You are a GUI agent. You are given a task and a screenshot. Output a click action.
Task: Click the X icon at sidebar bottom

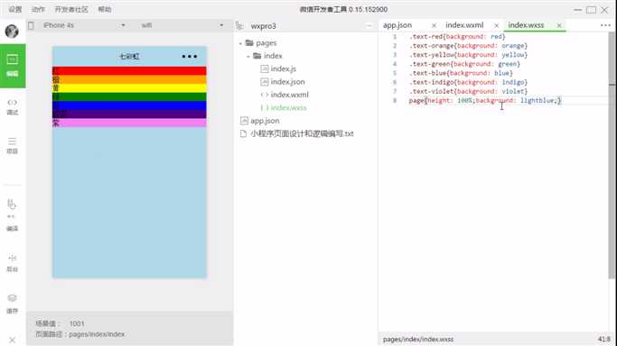point(13,340)
